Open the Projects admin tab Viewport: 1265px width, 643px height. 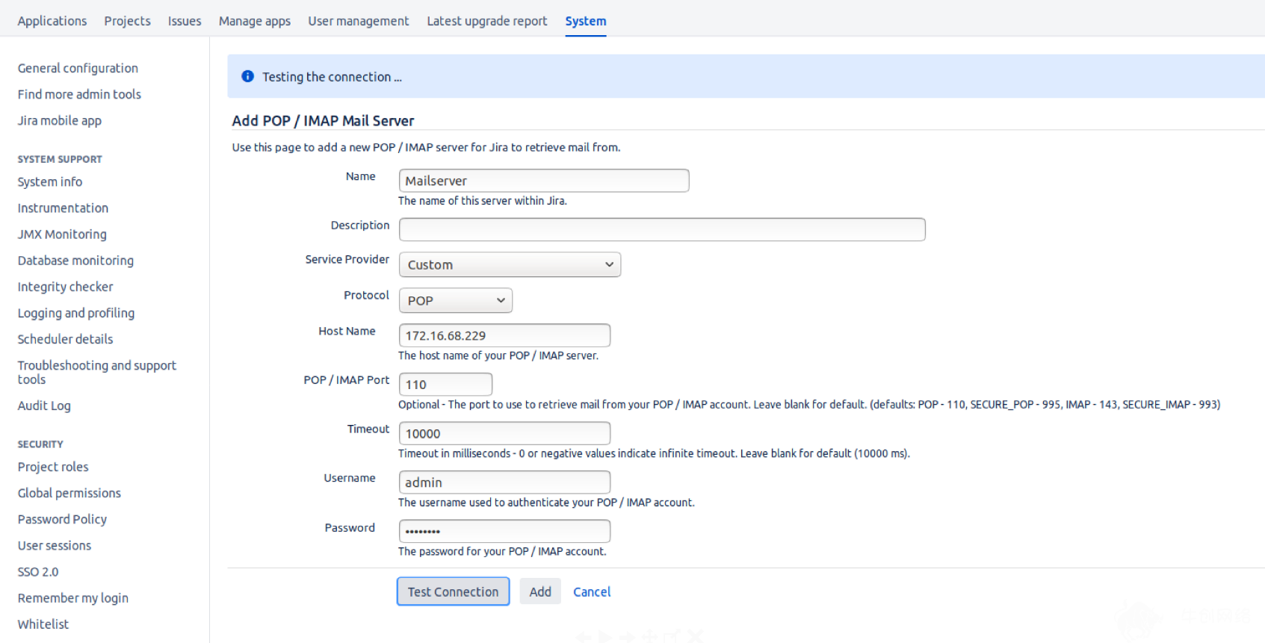coord(127,21)
